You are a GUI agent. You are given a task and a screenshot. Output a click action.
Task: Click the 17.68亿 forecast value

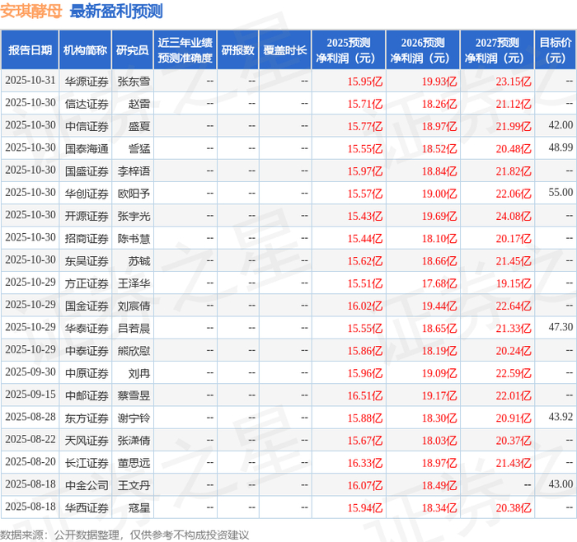pos(439,283)
